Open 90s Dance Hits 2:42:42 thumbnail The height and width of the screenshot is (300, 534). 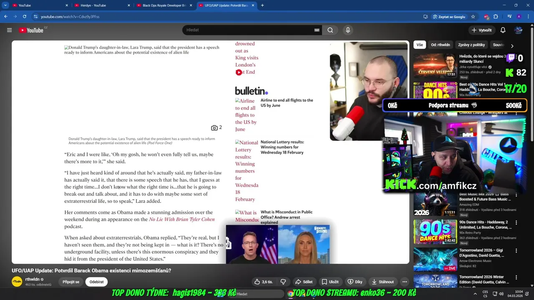click(x=435, y=231)
